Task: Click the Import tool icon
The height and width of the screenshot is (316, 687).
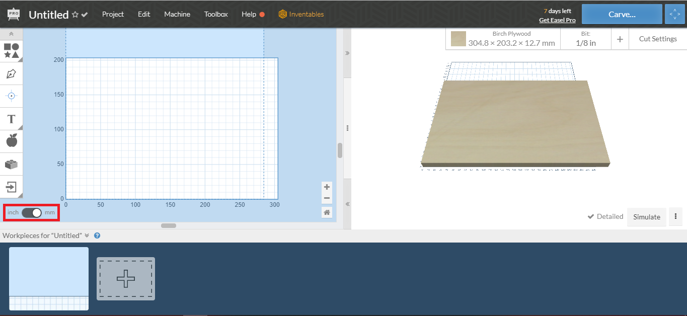Action: click(12, 187)
